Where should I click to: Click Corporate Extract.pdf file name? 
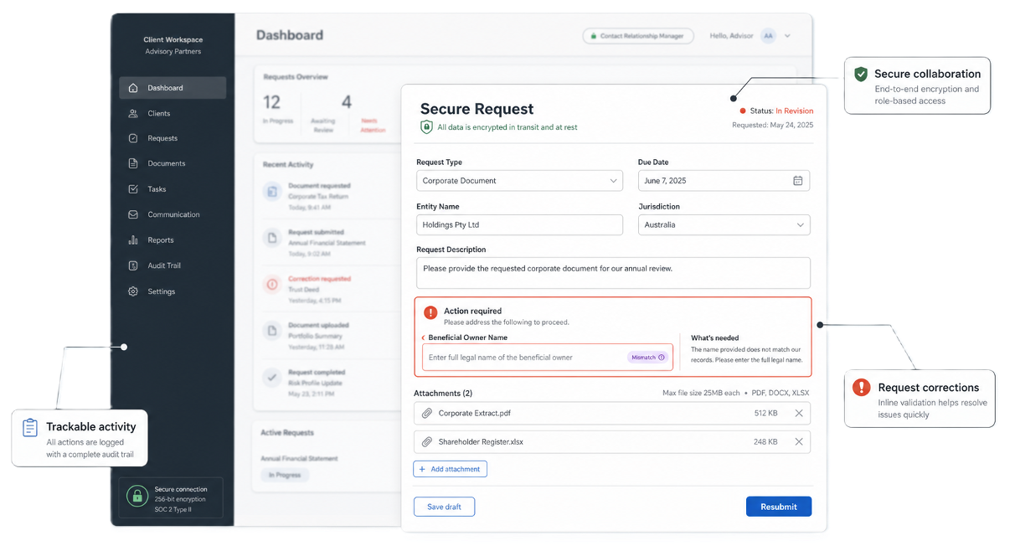coord(475,414)
